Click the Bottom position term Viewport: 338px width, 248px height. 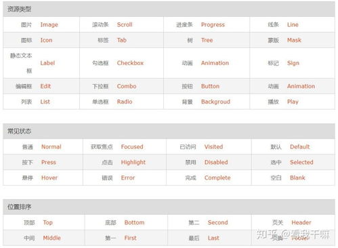point(134,222)
